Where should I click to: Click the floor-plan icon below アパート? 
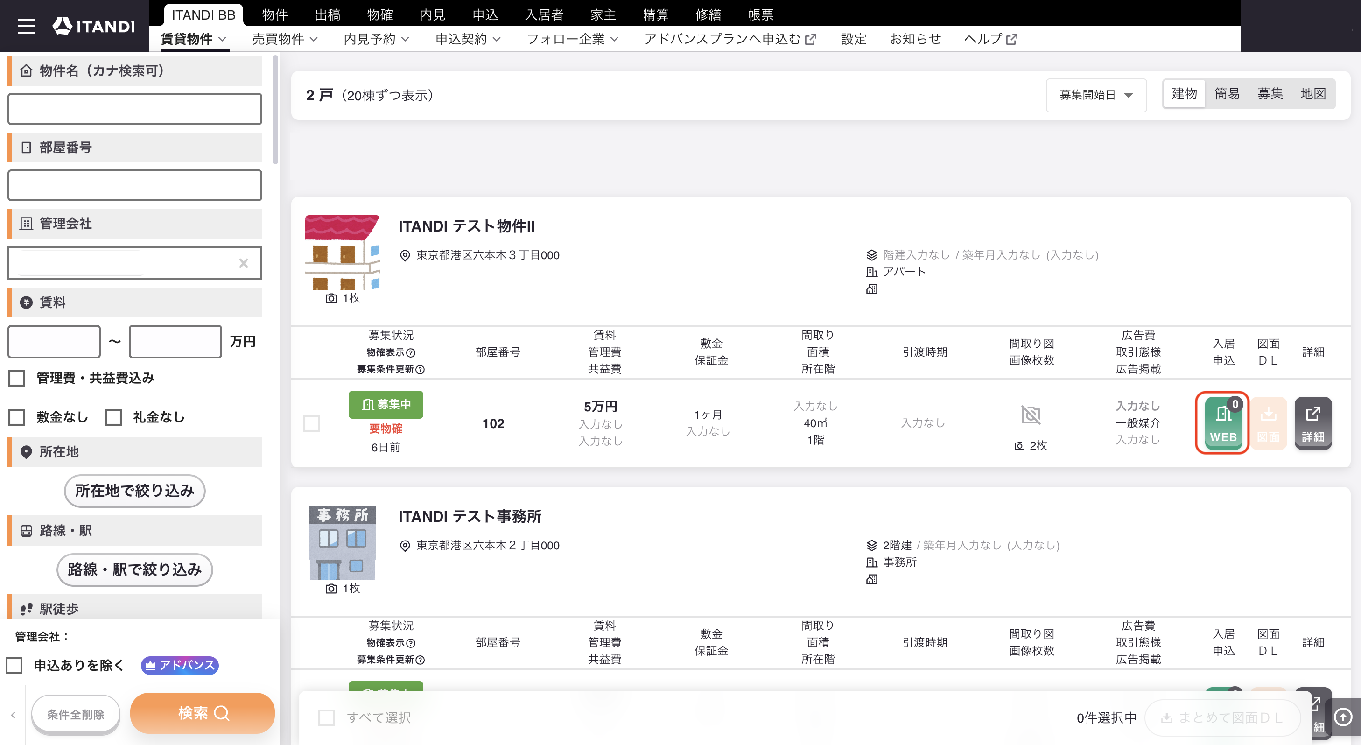coord(872,289)
